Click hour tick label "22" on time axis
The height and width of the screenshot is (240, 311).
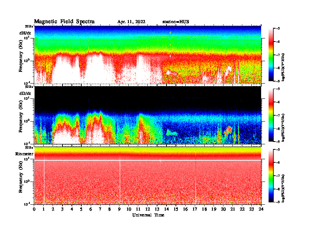(x=242, y=209)
